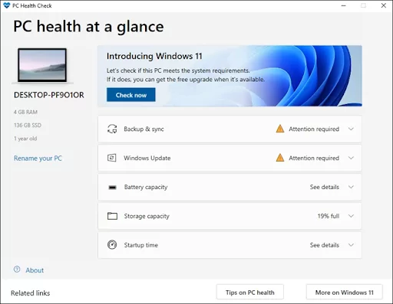Expand the Battery capacity chevron

pos(351,187)
